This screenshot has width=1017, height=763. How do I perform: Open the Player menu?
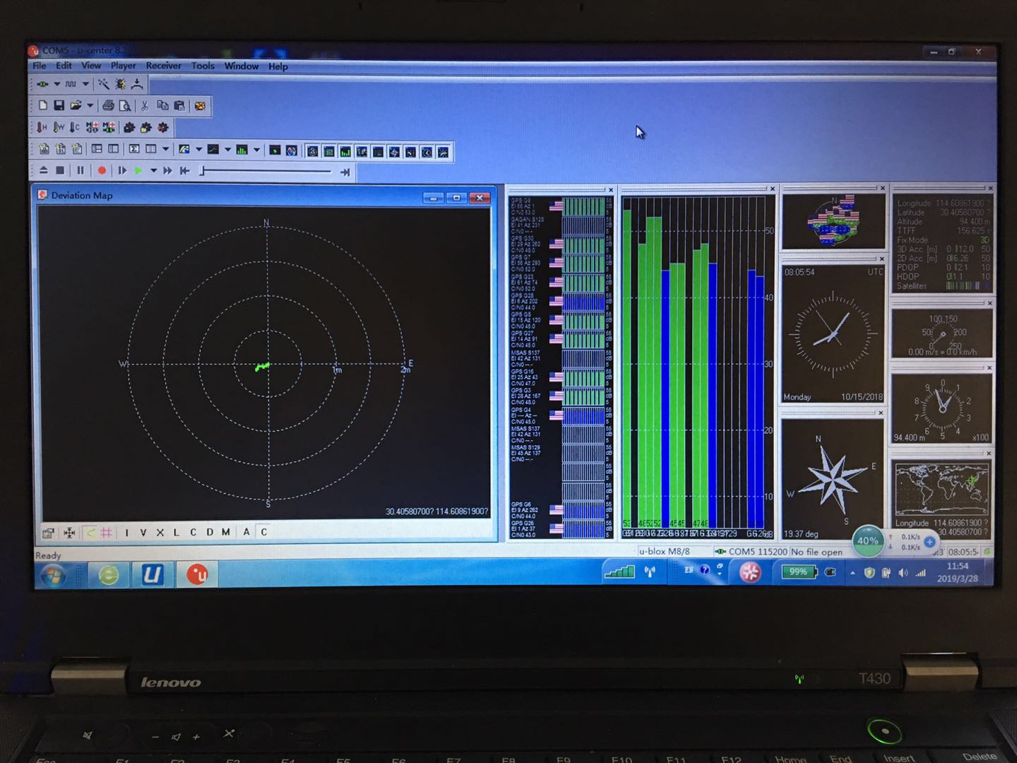123,66
